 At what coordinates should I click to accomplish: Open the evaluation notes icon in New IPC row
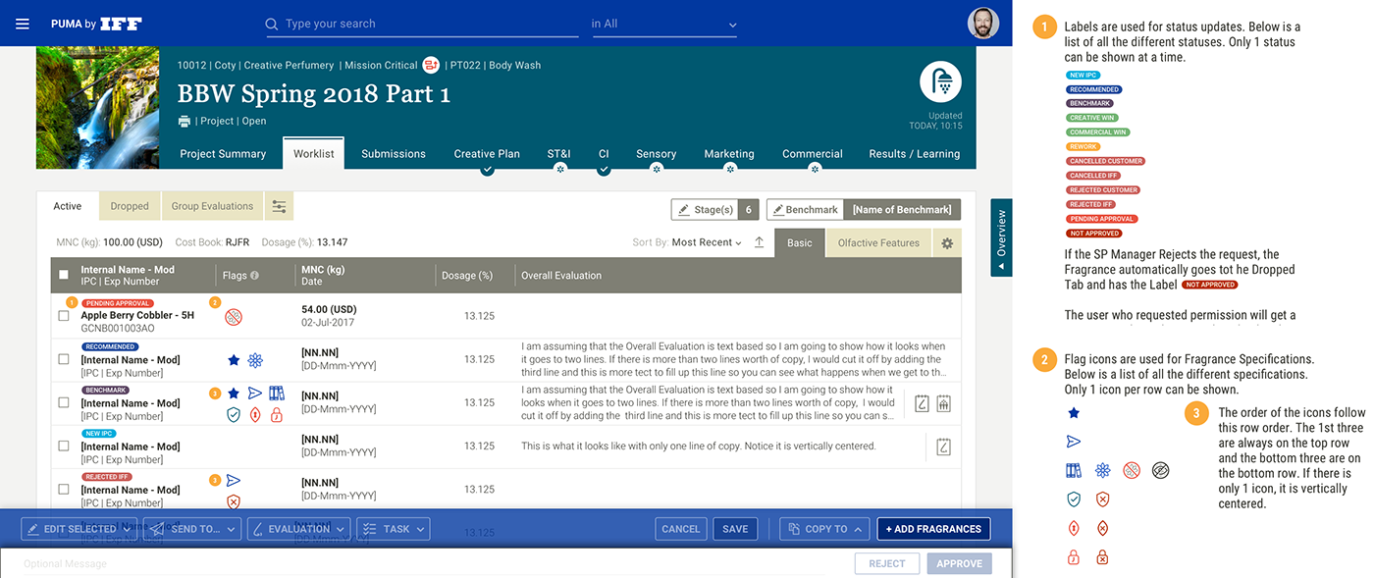point(942,447)
